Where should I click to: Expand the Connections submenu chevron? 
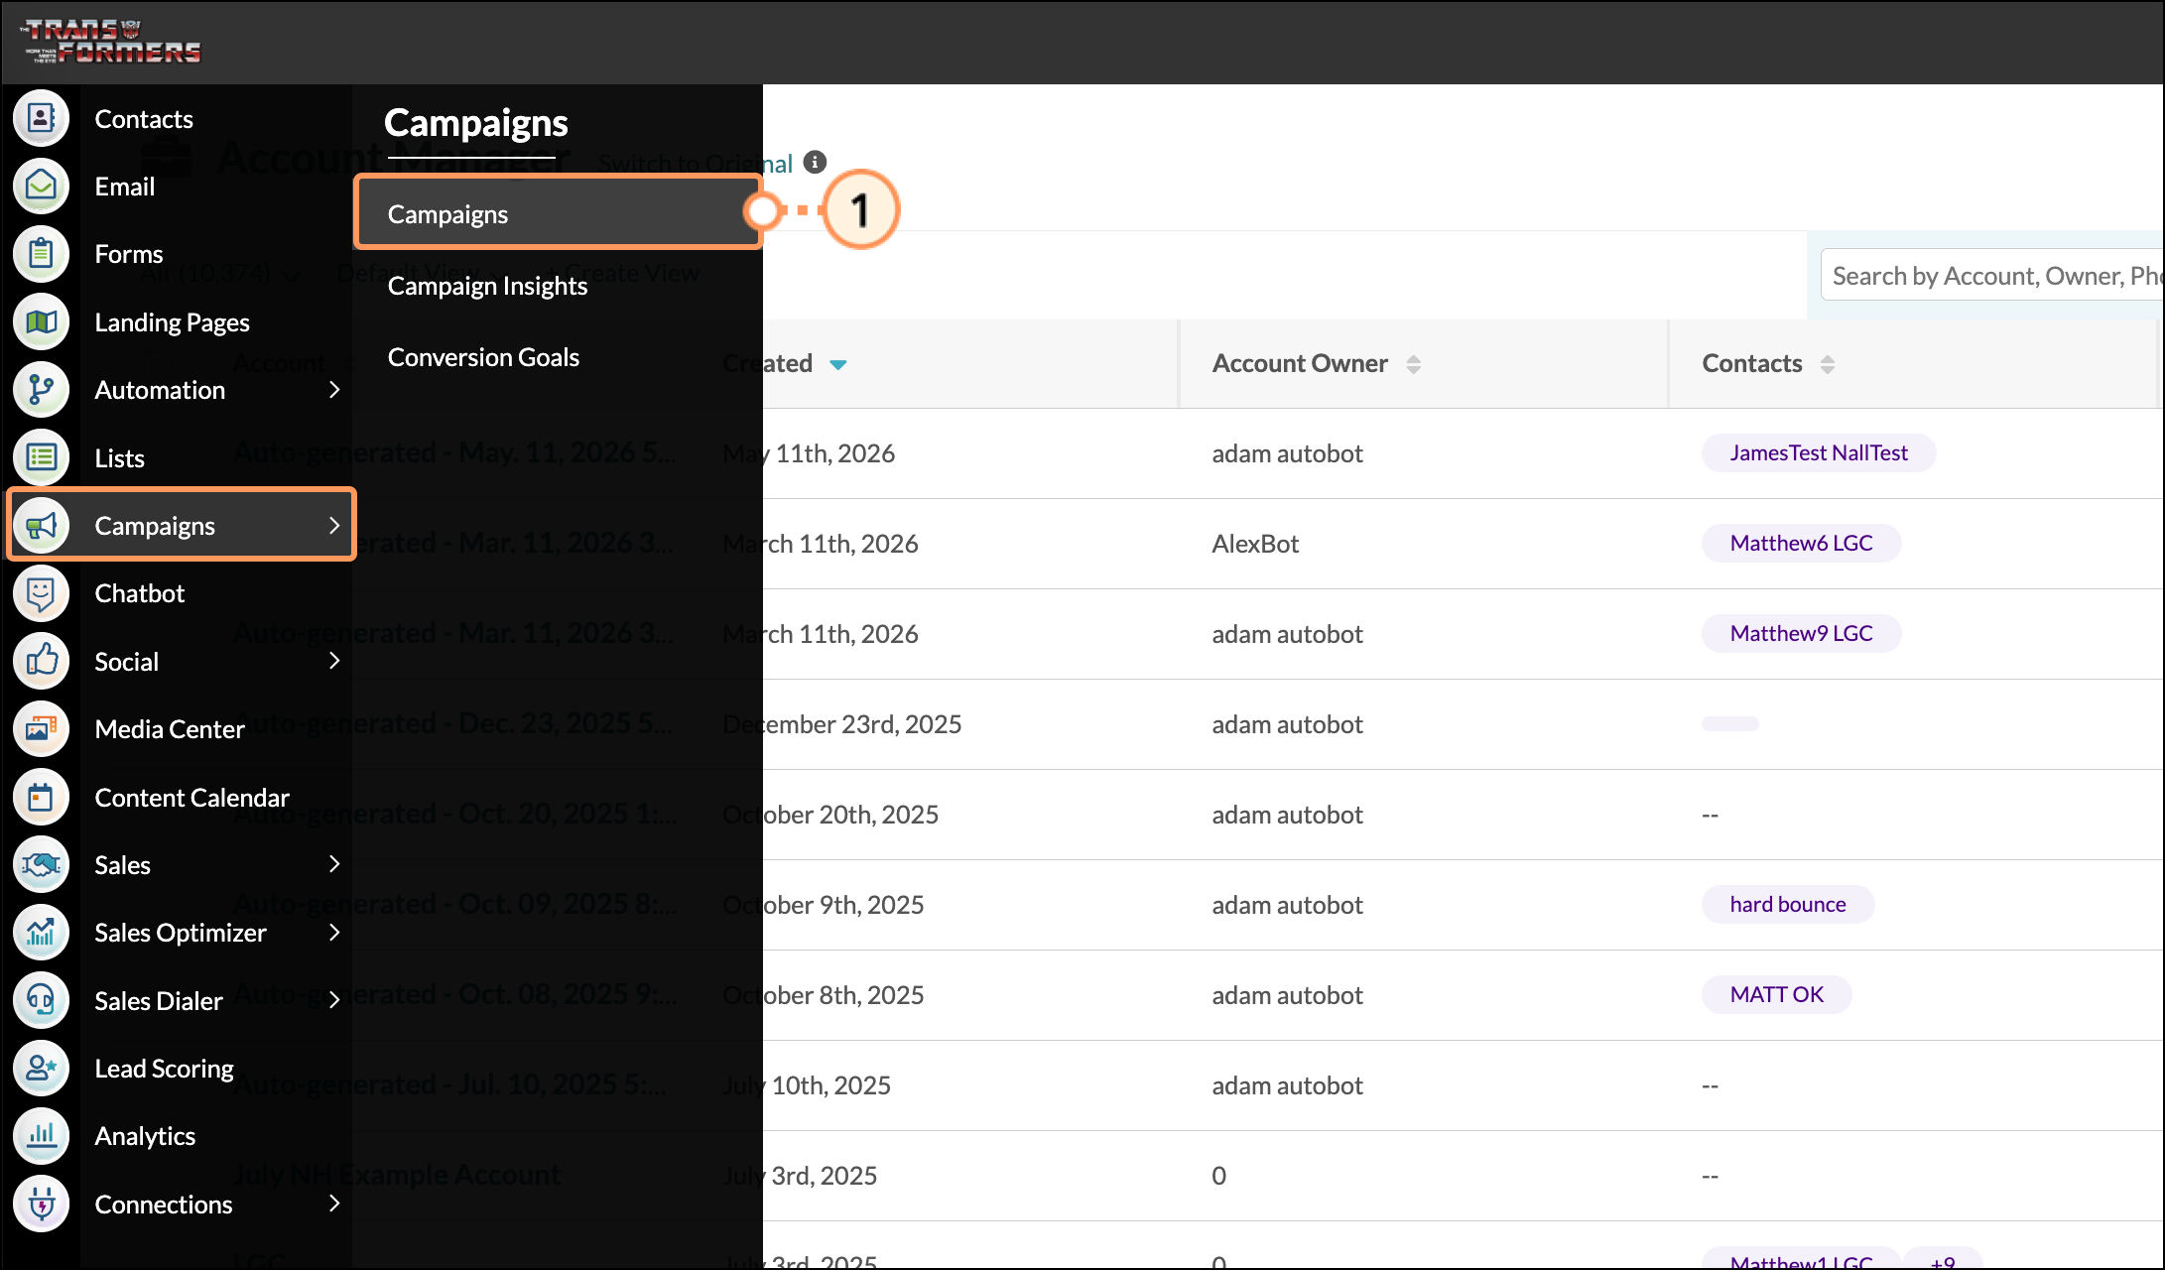click(x=334, y=1204)
